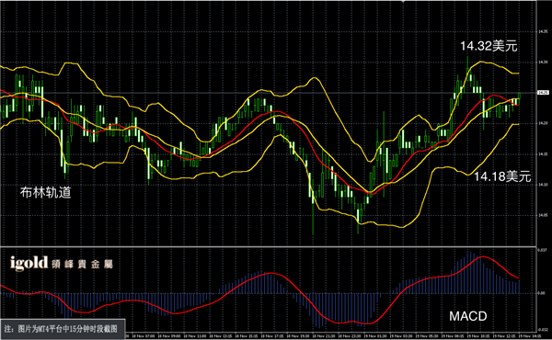Click the 14.32美元 price annotation
The width and height of the screenshot is (552, 340).
[x=489, y=46]
